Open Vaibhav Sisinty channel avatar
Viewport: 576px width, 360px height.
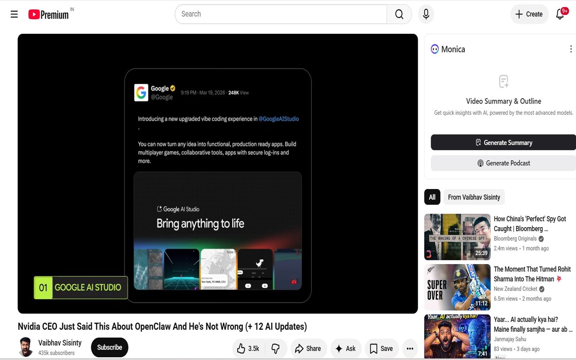coord(26,347)
